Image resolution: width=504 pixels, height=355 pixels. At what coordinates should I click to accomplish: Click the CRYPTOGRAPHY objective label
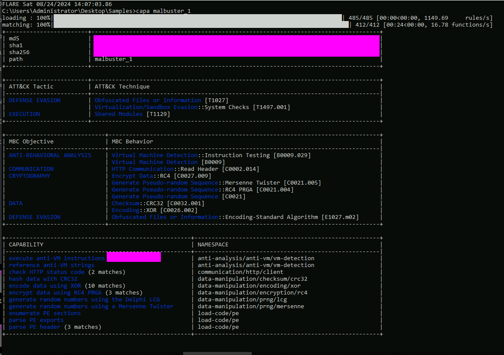pos(30,176)
